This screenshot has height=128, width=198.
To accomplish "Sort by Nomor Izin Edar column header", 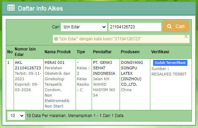I will pos(25,52).
